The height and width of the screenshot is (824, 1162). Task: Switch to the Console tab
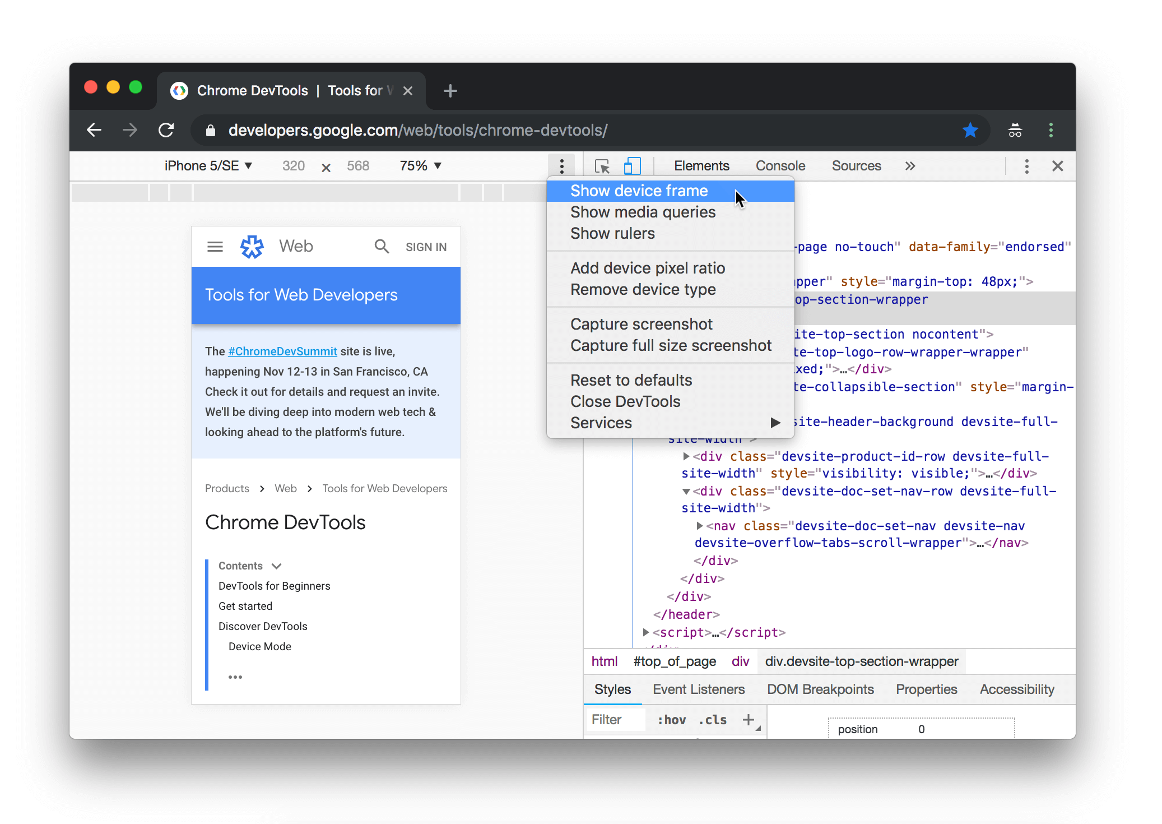pos(780,166)
